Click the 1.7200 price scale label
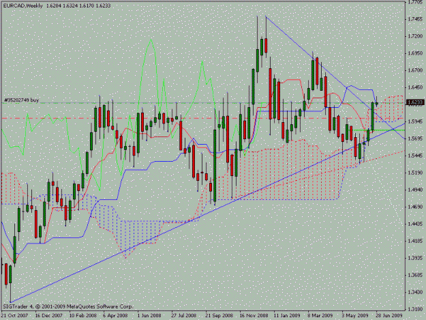The image size is (426, 320). tap(415, 36)
